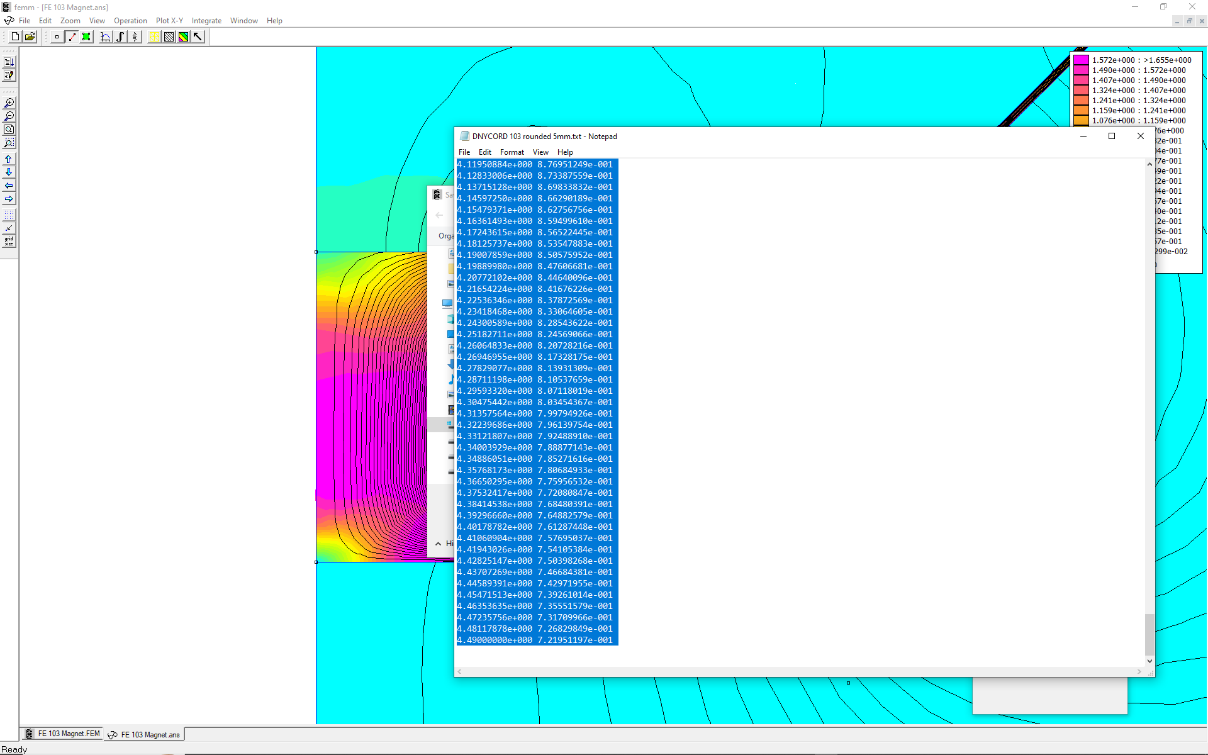
Task: Click Notepad vertical scrollbar thumb
Action: click(1149, 634)
